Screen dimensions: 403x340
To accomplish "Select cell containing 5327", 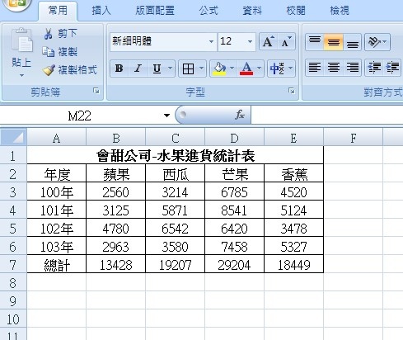I will coord(293,247).
